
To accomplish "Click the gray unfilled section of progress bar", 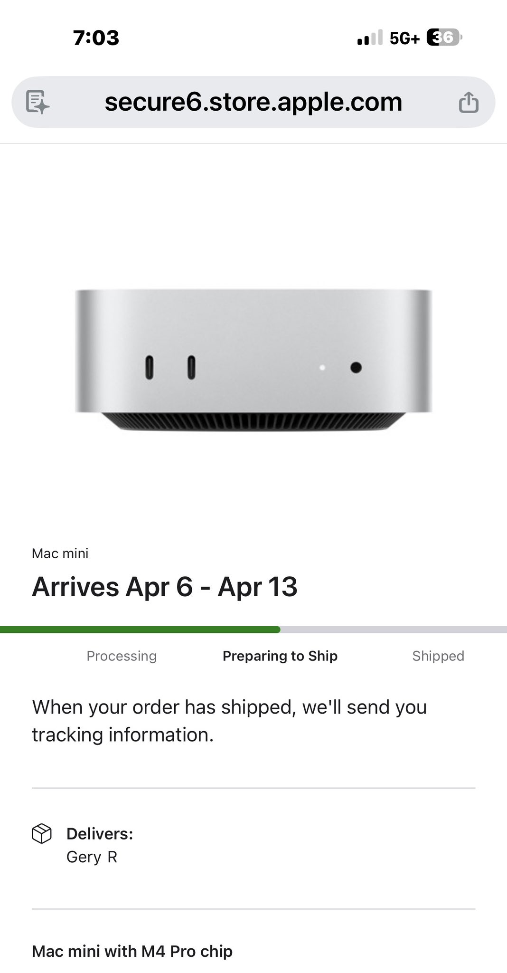I will click(393, 630).
